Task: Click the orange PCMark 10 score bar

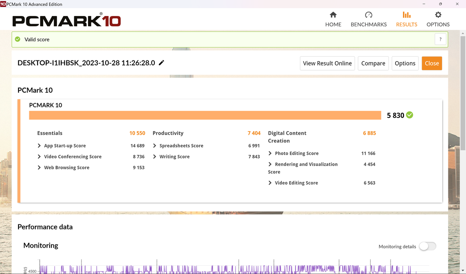Action: tap(205, 115)
